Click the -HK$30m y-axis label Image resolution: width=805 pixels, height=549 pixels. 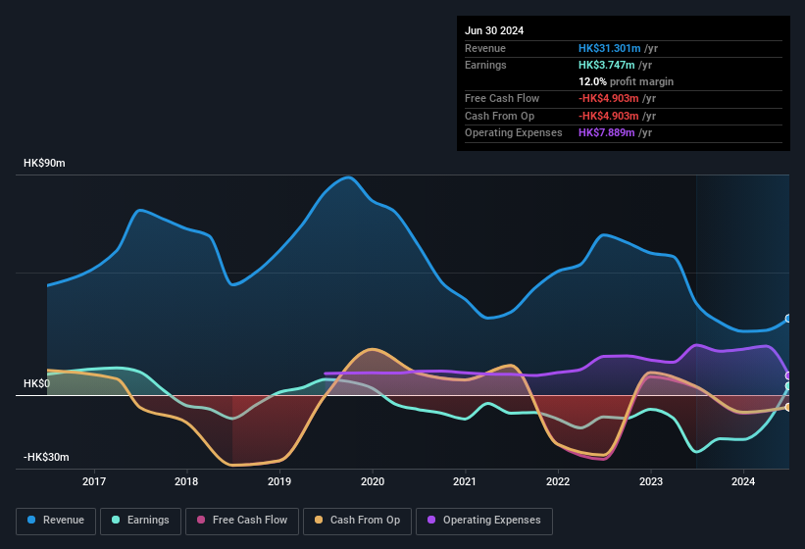click(x=46, y=457)
